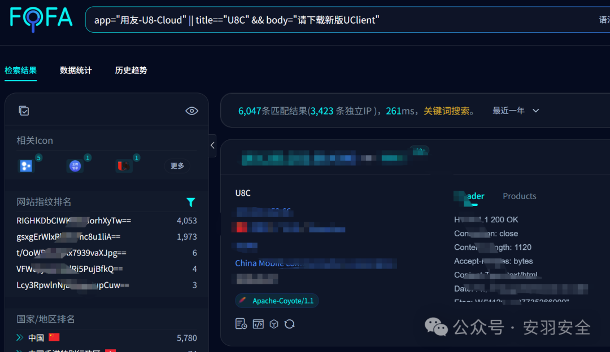The width and height of the screenshot is (610, 352).
Task: Click the Apache-Coyote/1.1 tag
Action: pos(277,301)
